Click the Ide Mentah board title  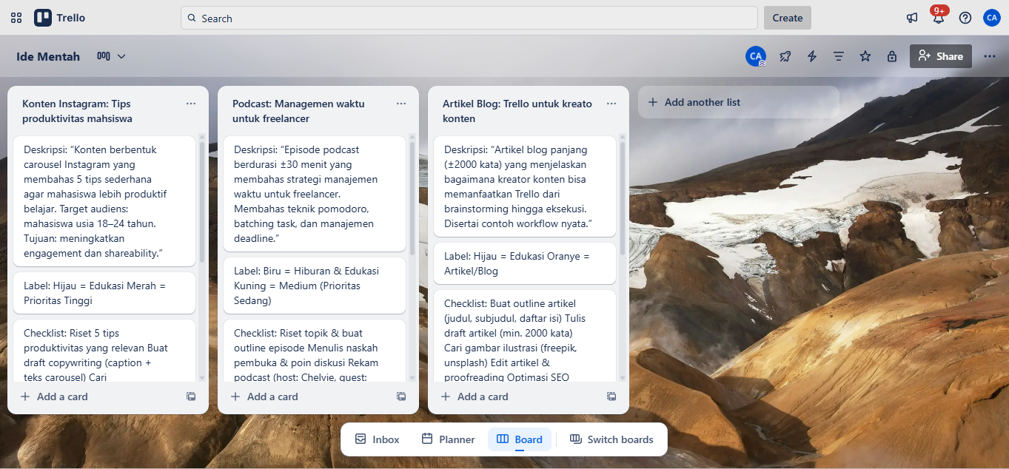click(48, 56)
